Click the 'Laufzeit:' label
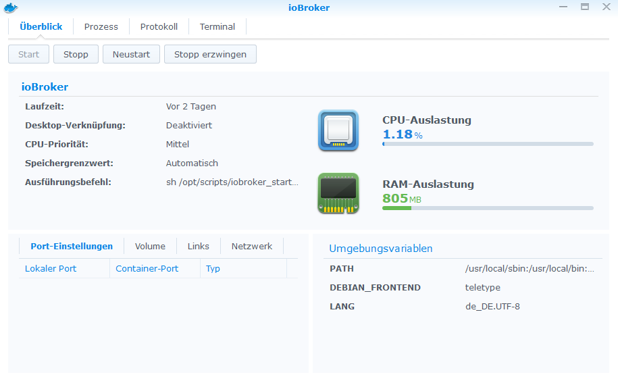This screenshot has width=618, height=379. (x=45, y=107)
